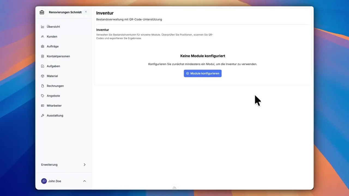Open the John Doe user menu chevron
The width and height of the screenshot is (349, 196).
coord(85,181)
